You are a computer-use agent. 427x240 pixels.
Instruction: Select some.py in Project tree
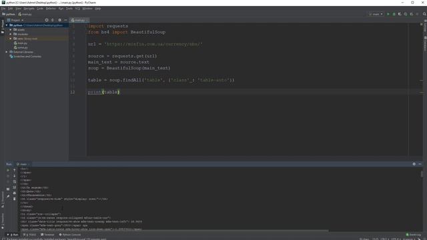21,47
